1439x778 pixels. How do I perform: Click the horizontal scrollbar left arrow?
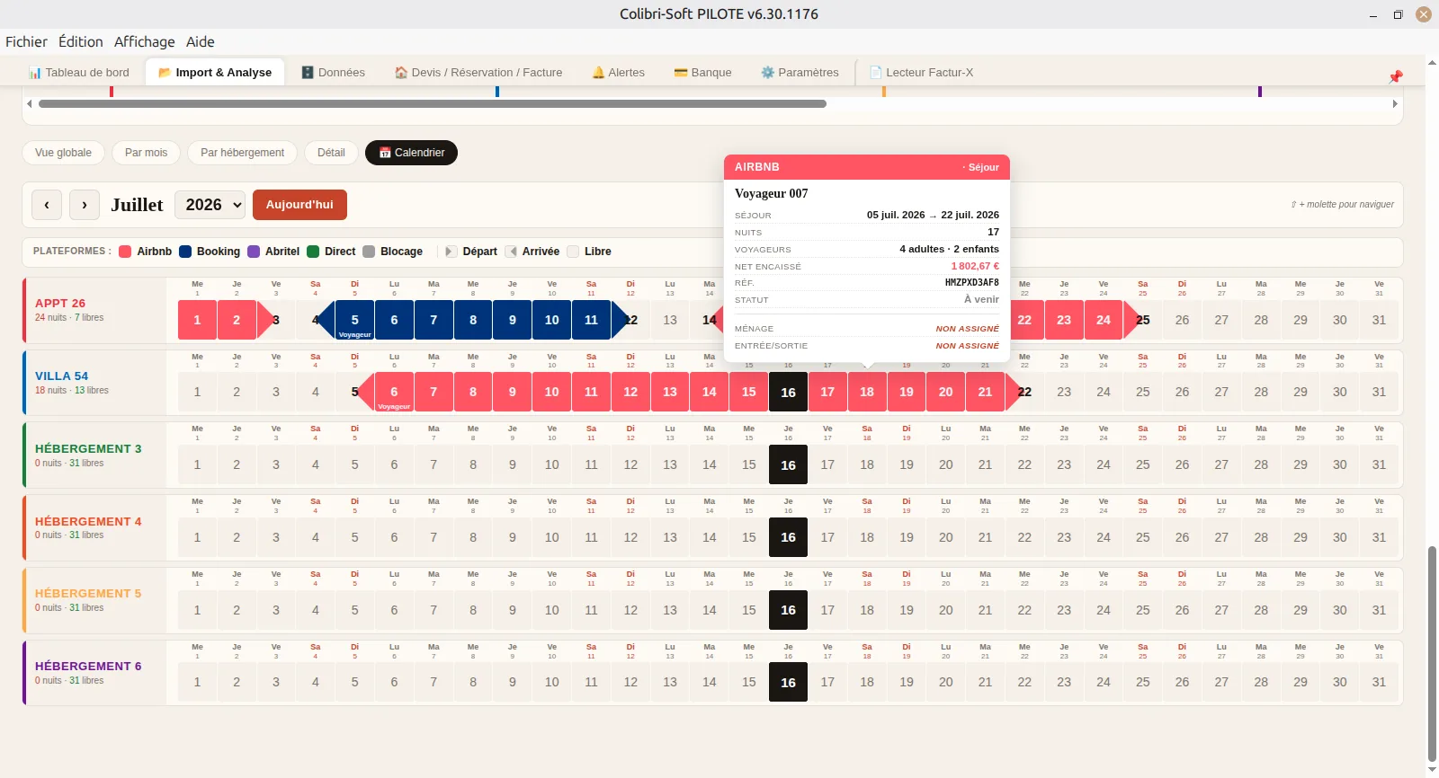[x=30, y=104]
